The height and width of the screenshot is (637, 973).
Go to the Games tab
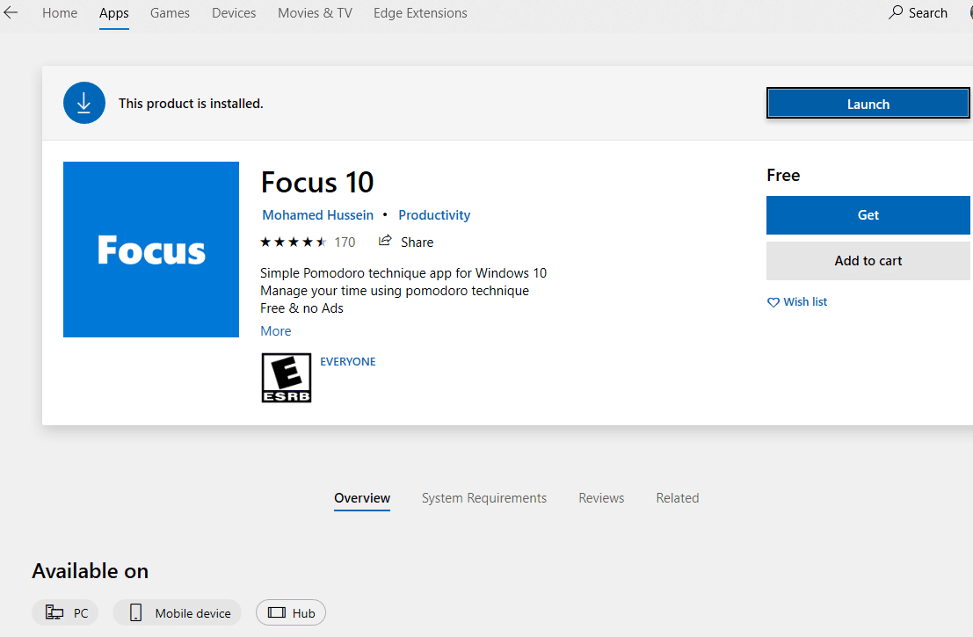(x=170, y=13)
